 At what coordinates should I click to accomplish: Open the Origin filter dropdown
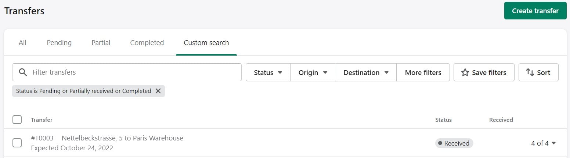click(x=313, y=72)
